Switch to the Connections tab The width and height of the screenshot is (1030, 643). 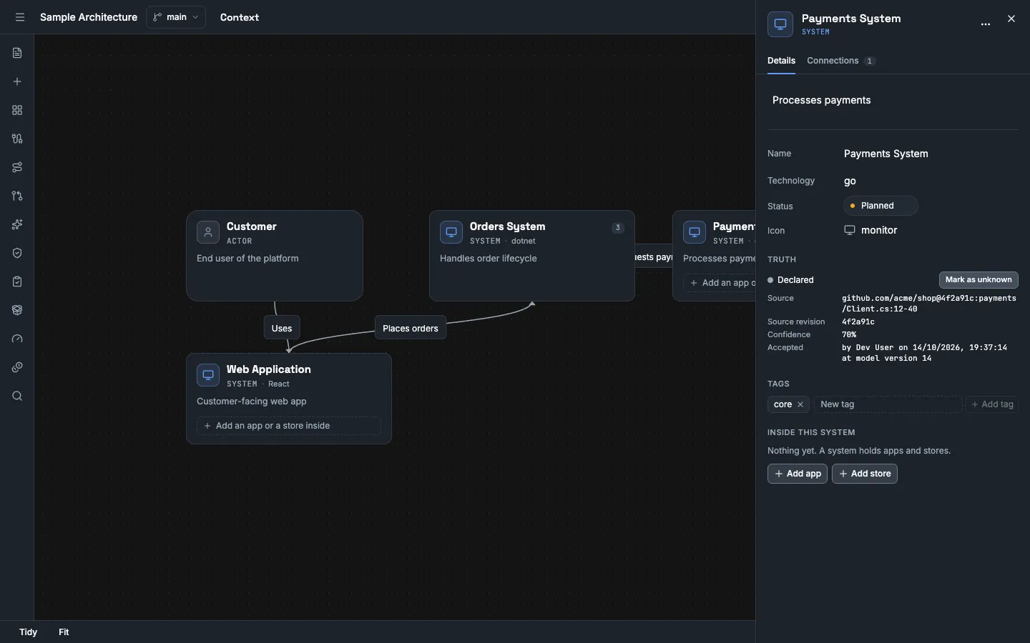click(x=841, y=61)
